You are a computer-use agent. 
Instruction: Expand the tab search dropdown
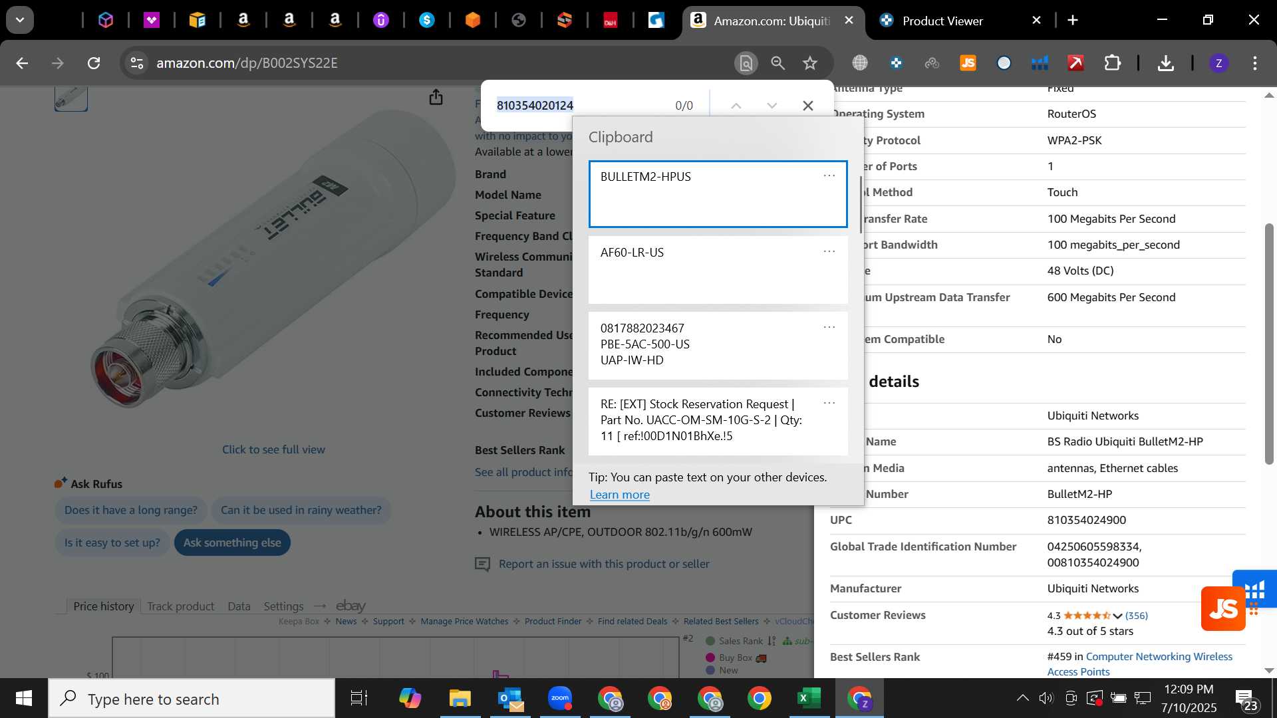pyautogui.click(x=20, y=20)
